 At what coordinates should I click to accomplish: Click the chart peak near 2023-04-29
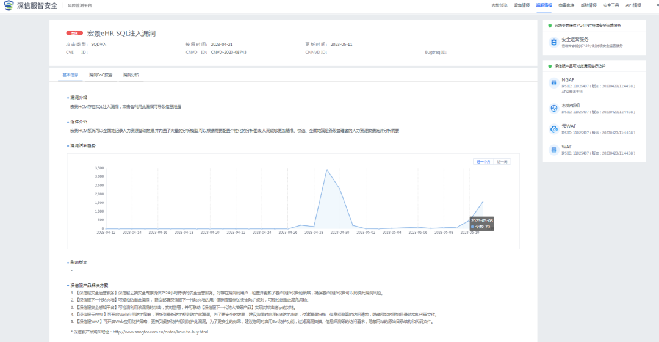327,170
